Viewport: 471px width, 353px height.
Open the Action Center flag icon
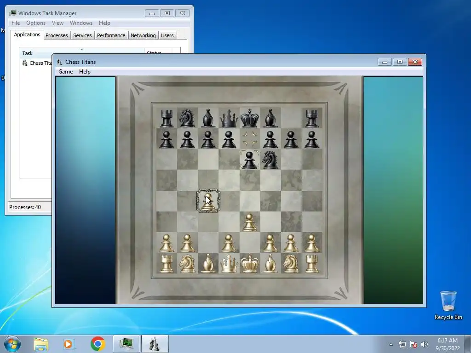(x=414, y=344)
